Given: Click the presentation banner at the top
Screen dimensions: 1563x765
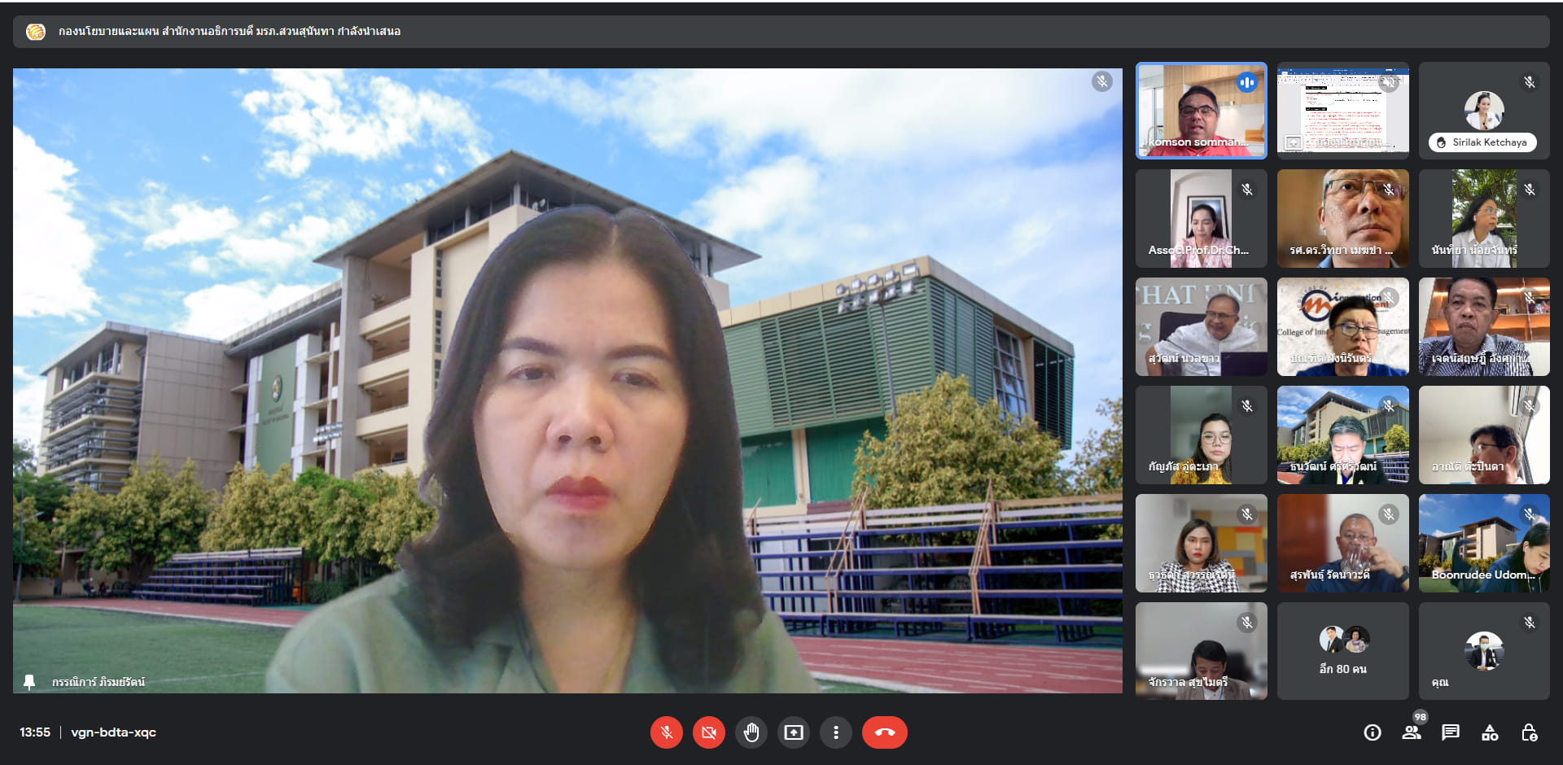Looking at the screenshot, I should coord(780,32).
